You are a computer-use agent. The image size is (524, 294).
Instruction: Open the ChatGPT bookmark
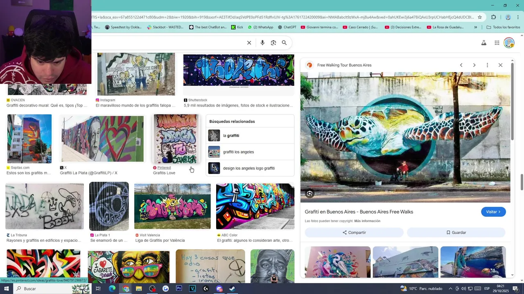point(287,27)
